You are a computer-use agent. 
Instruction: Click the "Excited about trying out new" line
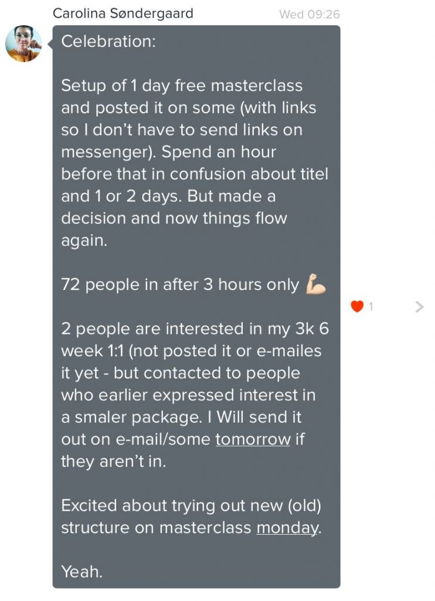[x=191, y=505]
